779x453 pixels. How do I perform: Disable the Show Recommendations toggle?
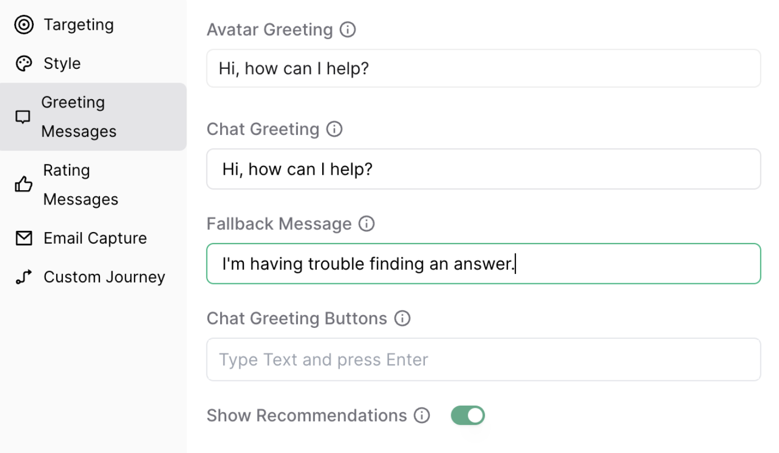tap(468, 416)
